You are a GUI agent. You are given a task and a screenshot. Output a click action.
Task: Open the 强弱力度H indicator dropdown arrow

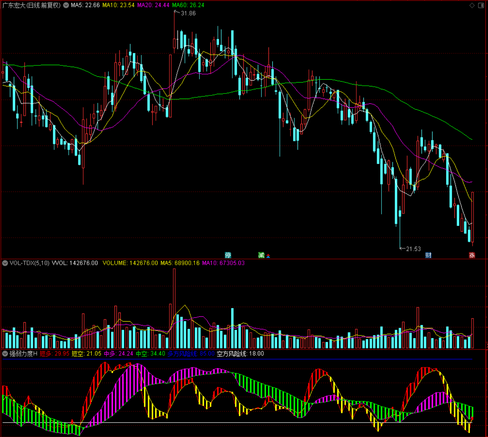coord(5,353)
